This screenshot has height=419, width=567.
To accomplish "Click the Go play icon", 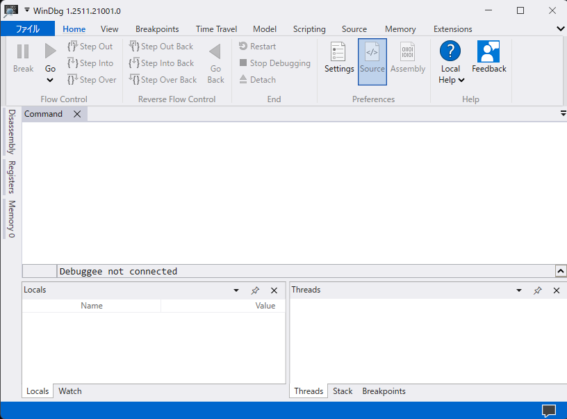I will pyautogui.click(x=50, y=51).
